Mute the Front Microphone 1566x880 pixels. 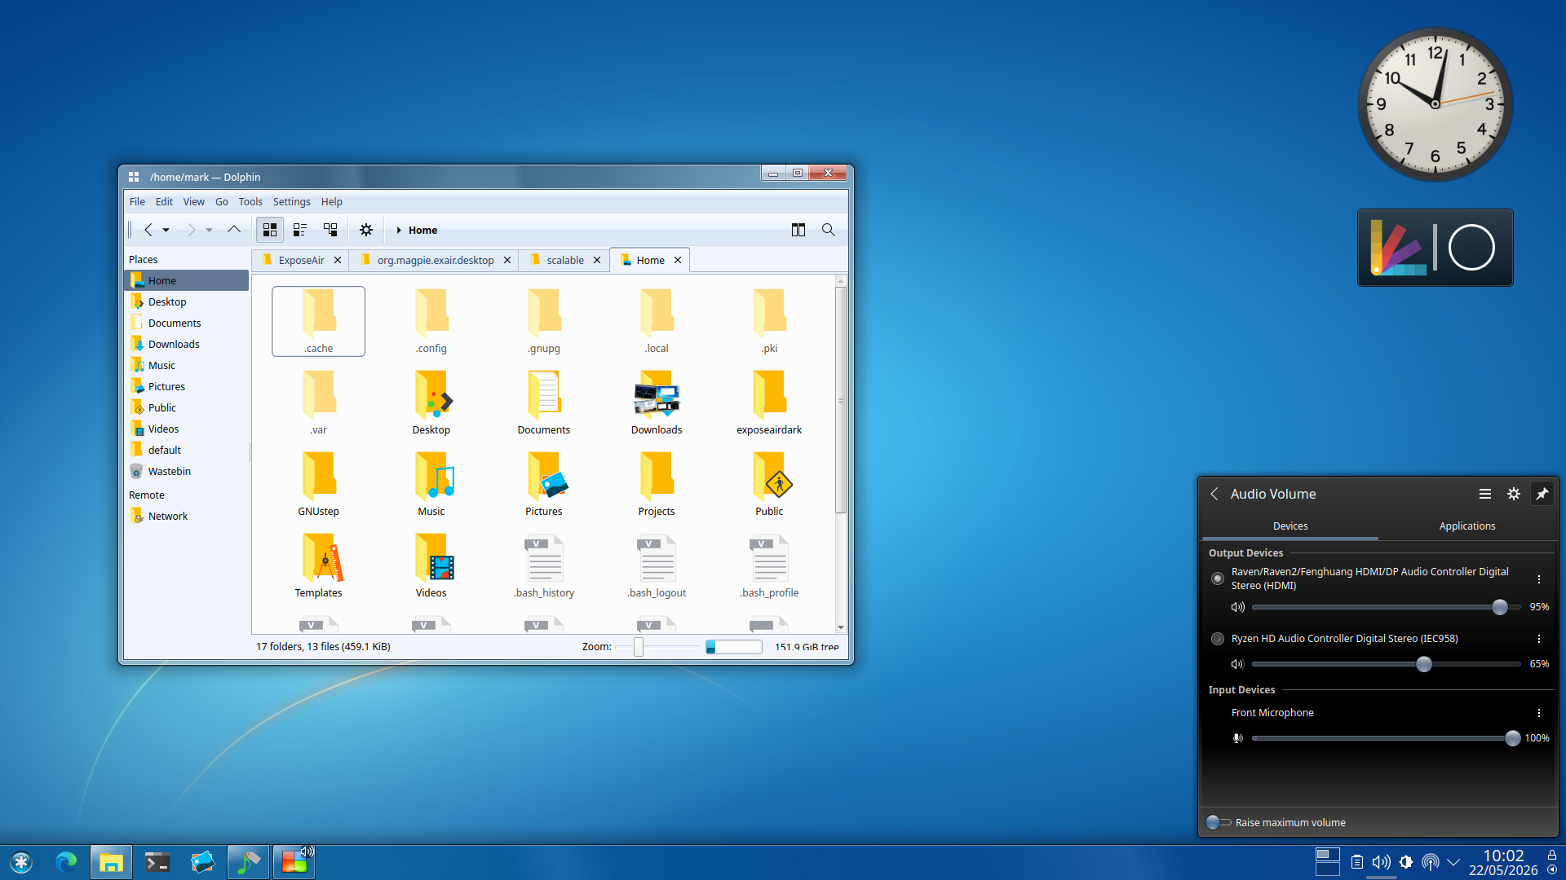click(1237, 738)
